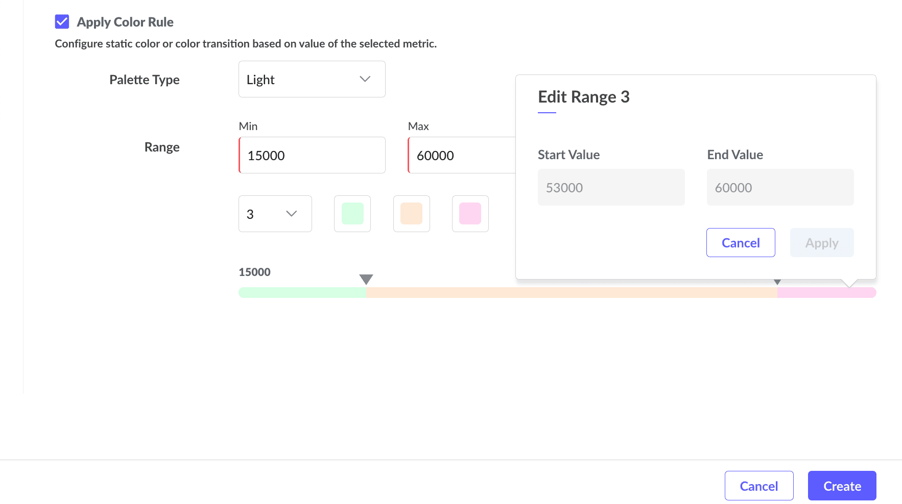Click the large gray slider marker triangle

point(366,279)
